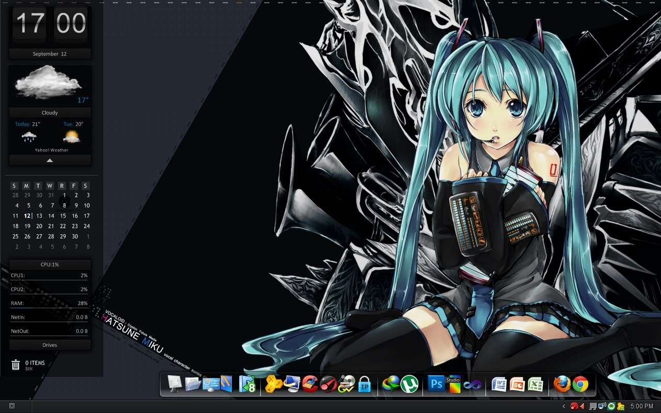The height and width of the screenshot is (413, 661).
Task: Open the network computers tray icon
Action: pyautogui.click(x=602, y=406)
